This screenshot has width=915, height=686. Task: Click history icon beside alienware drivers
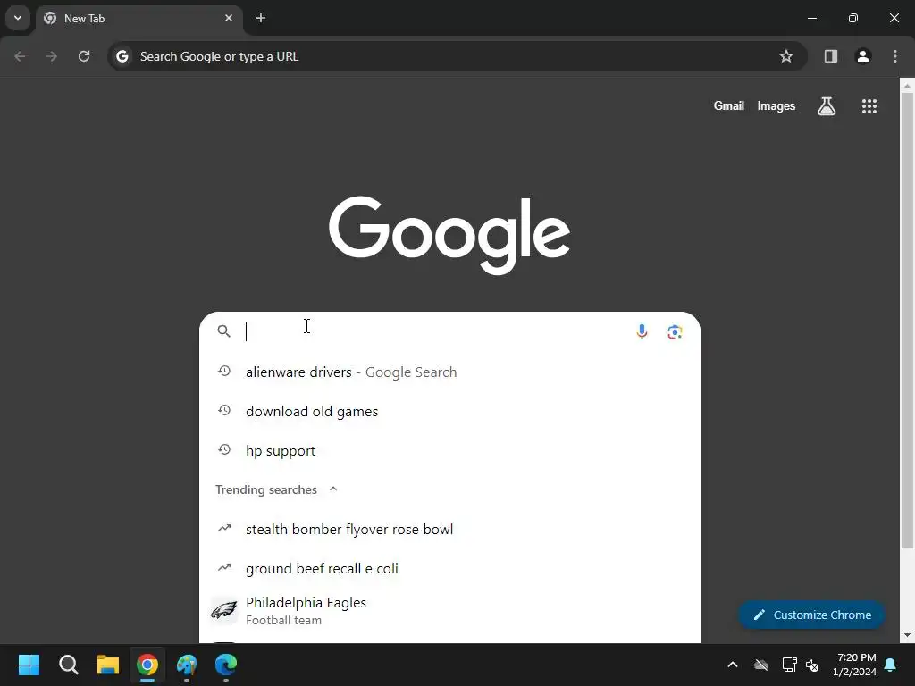click(x=224, y=371)
